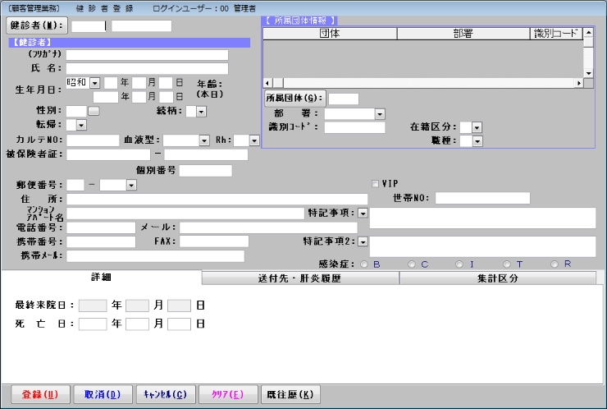Viewport: 607px width, 409px height.
Task: Click the 健診者(M) search button
Action: [x=37, y=25]
